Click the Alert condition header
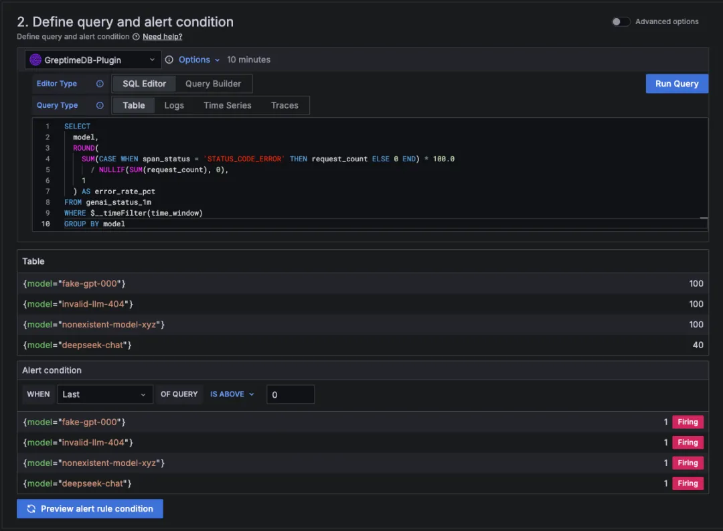 tap(52, 370)
